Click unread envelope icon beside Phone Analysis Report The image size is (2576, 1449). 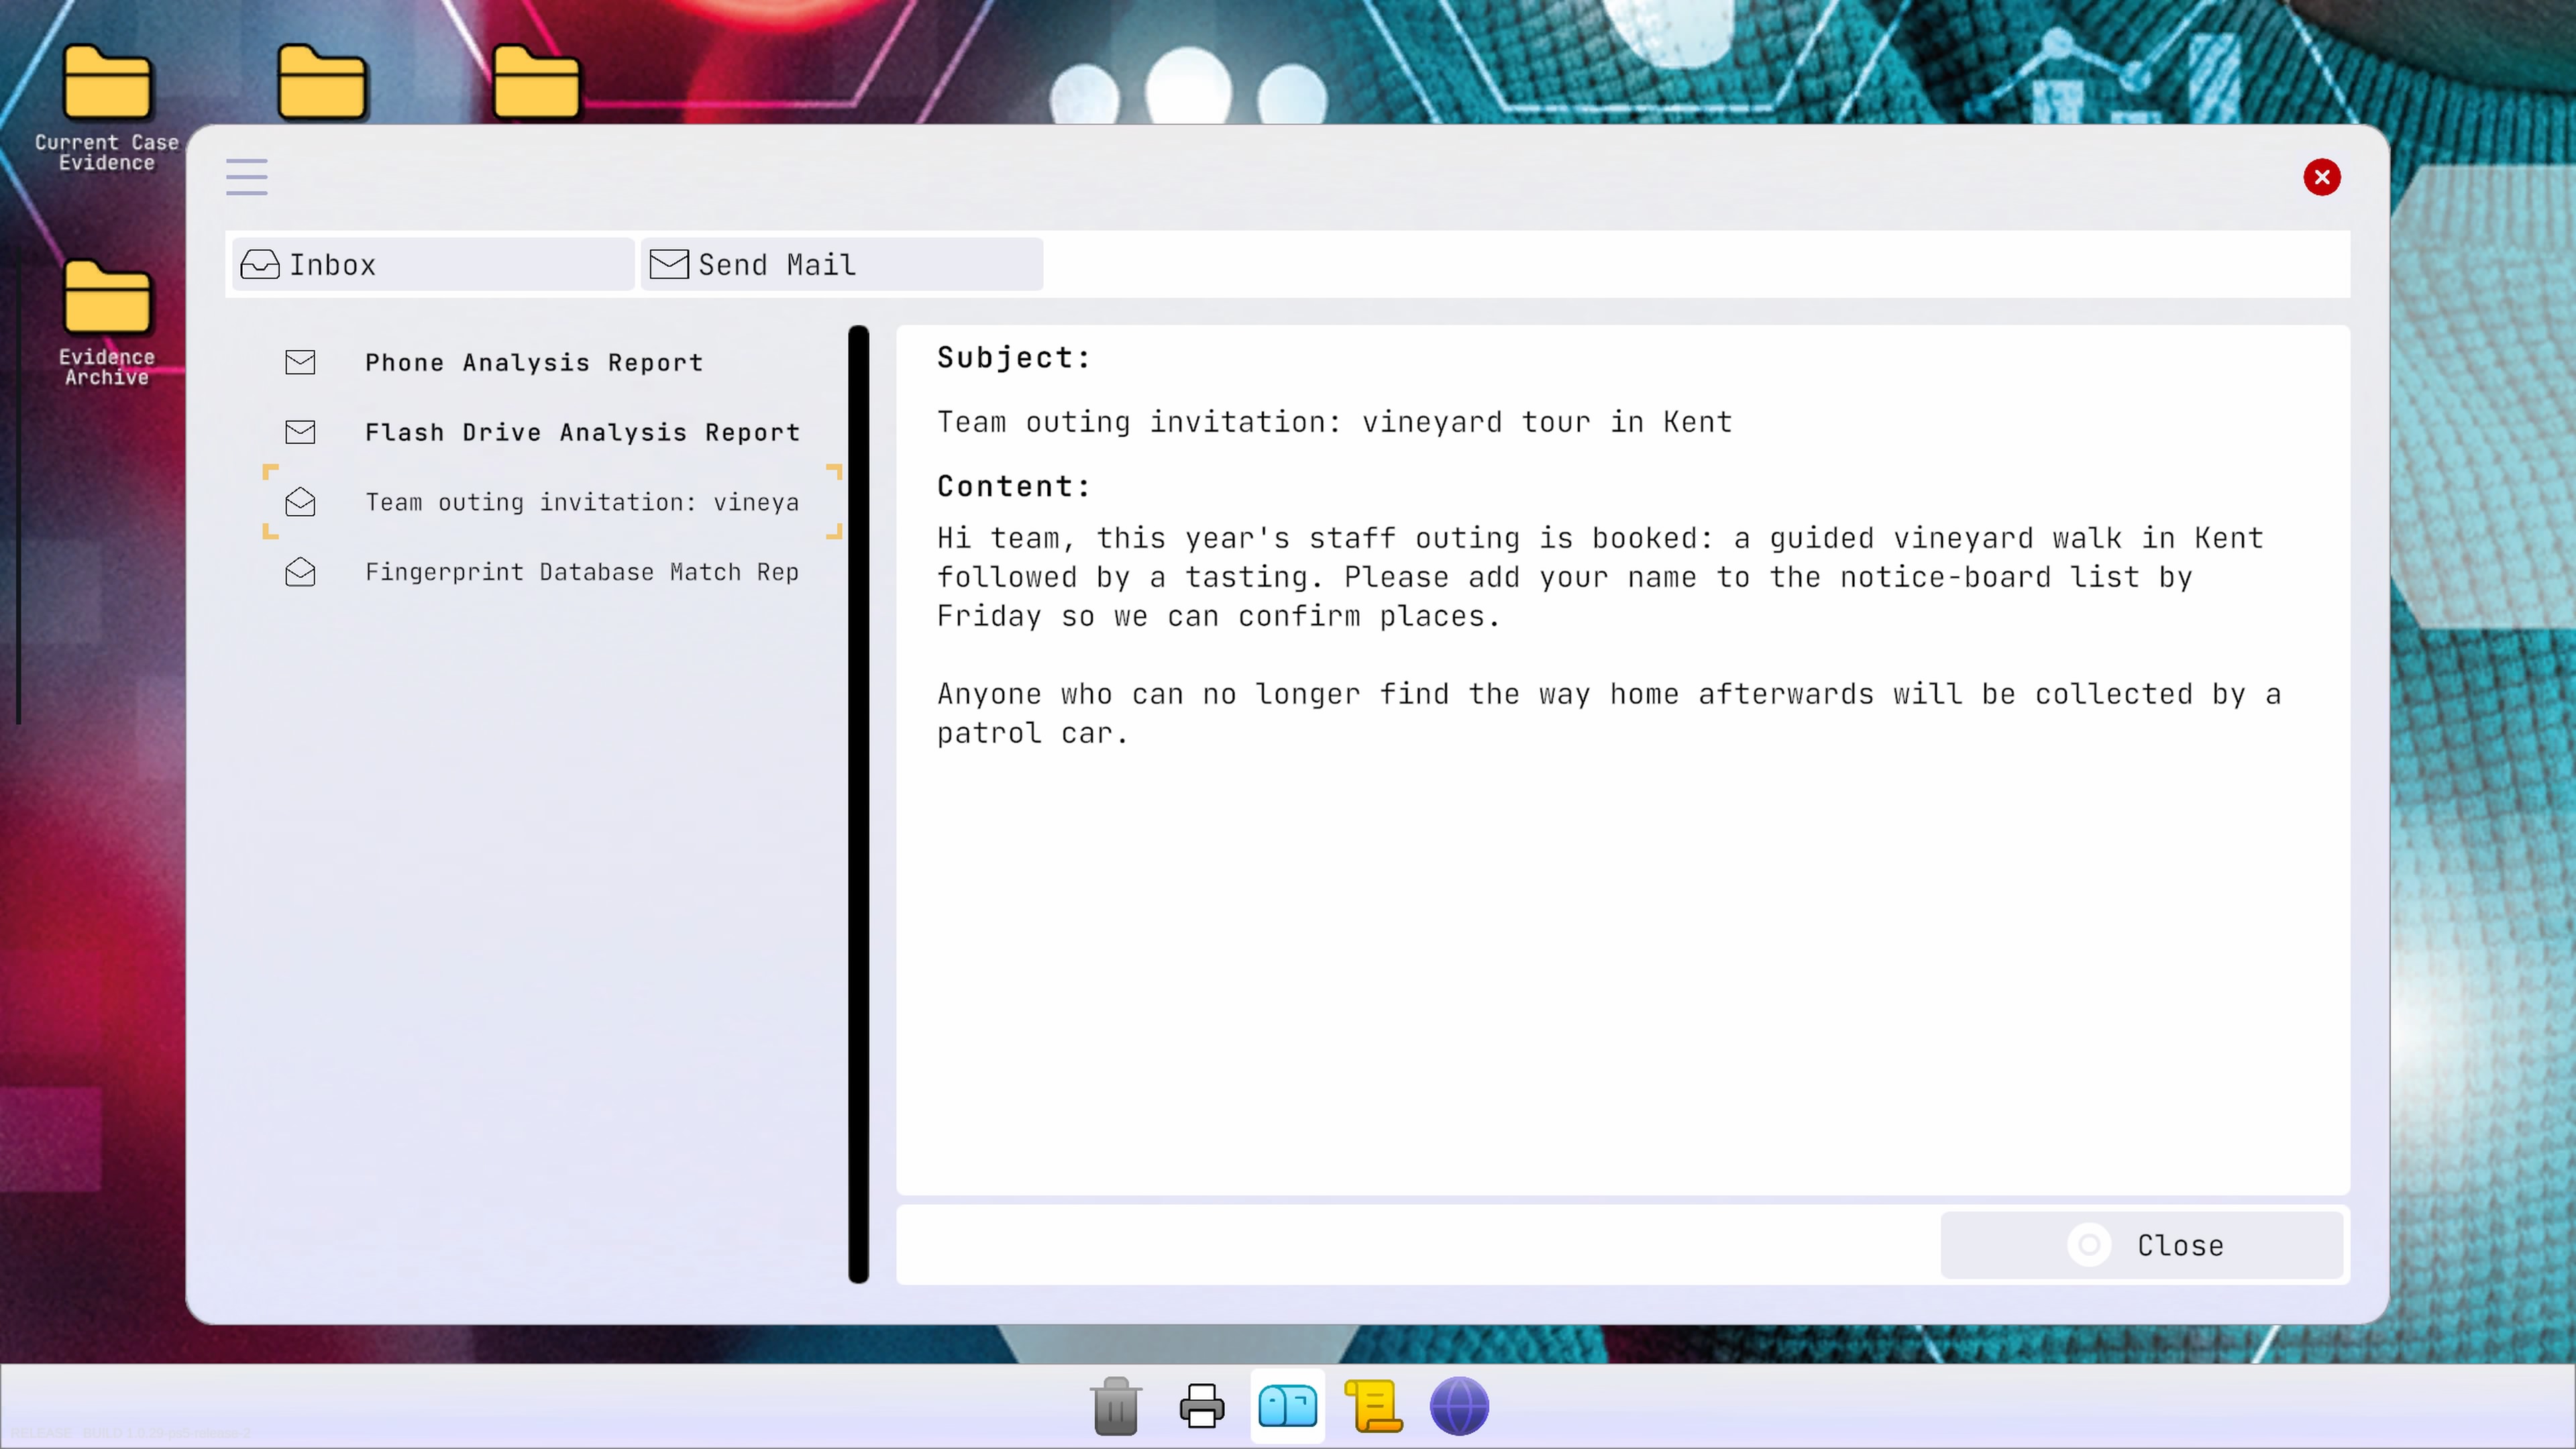[x=300, y=362]
